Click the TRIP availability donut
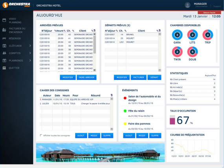This screenshot has height=168, width=224. (x=208, y=35)
